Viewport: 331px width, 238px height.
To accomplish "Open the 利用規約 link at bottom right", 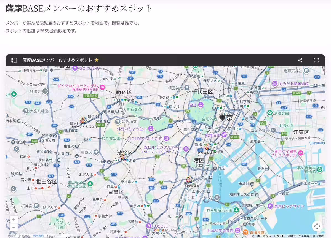I will point(318,236).
